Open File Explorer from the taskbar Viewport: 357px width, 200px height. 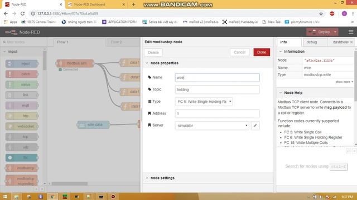tap(16, 197)
